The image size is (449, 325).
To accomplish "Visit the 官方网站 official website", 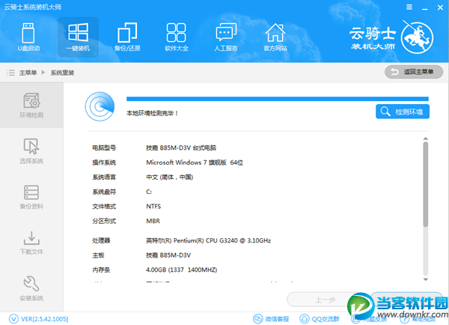I will (275, 37).
